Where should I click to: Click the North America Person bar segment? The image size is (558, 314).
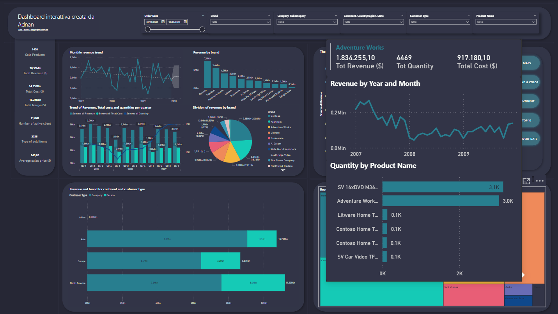pyautogui.click(x=253, y=283)
